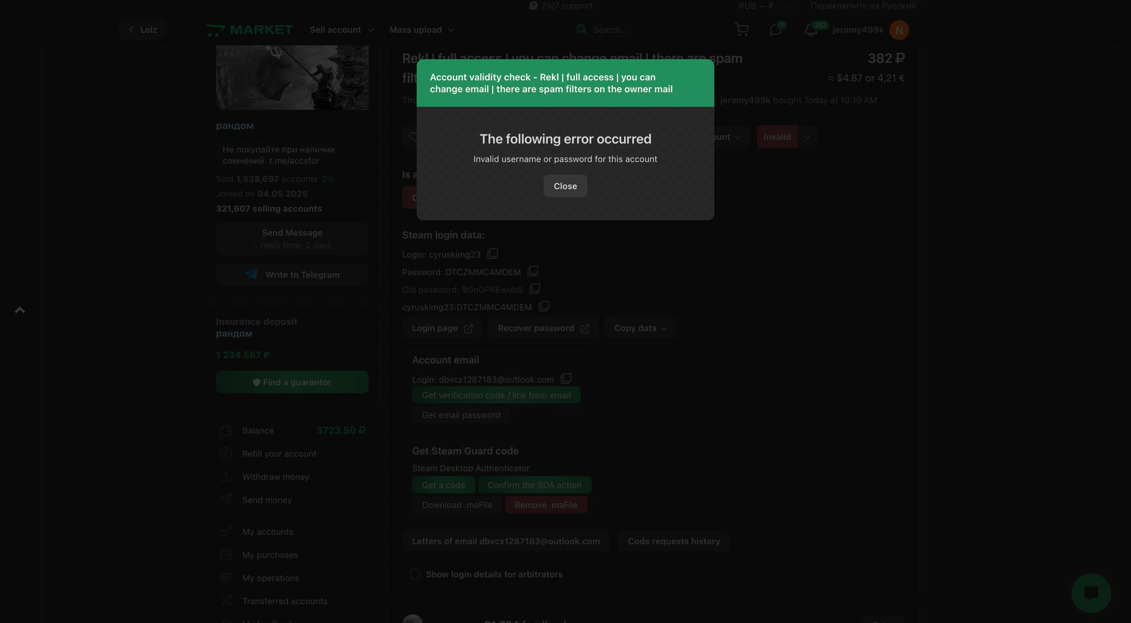Image resolution: width=1131 pixels, height=623 pixels.
Task: Click the favorite heart icon
Action: point(413,137)
